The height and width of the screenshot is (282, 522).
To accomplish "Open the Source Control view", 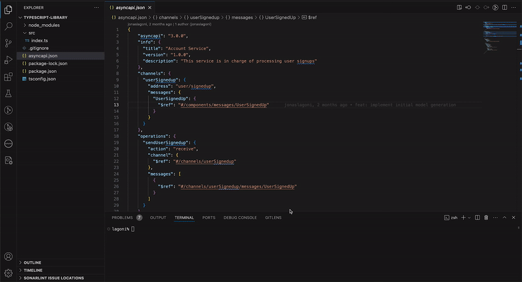I will (x=8, y=43).
